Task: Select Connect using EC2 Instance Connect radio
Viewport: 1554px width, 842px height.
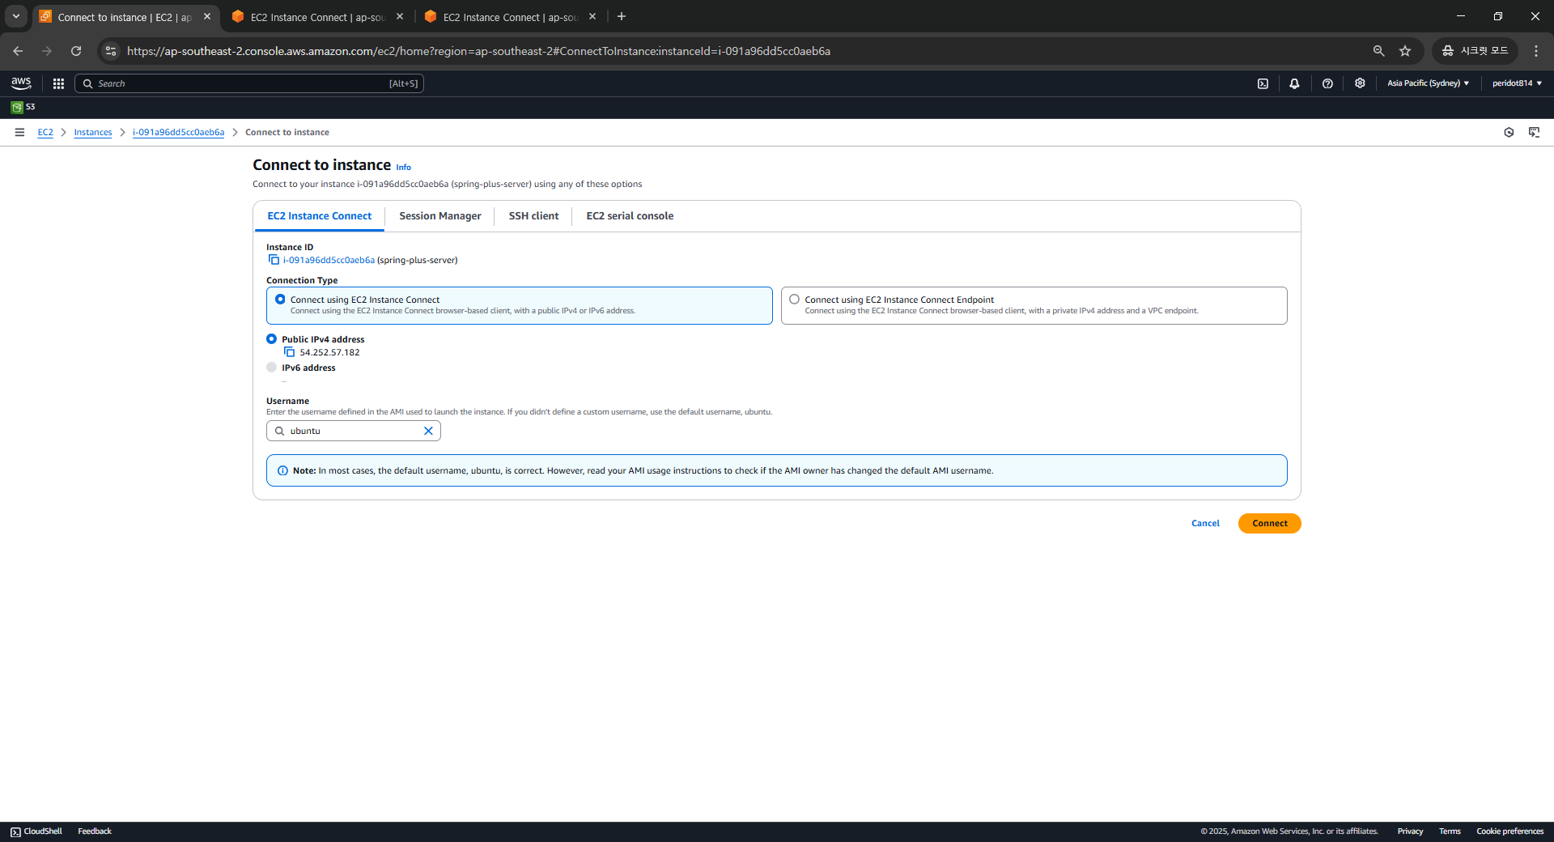Action: (x=280, y=300)
